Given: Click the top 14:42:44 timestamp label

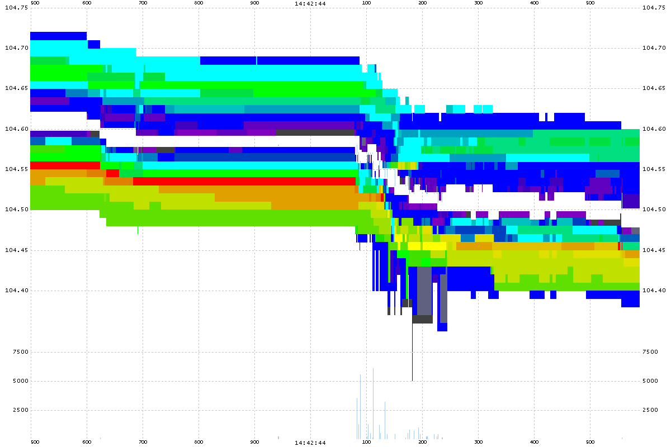Looking at the screenshot, I should click(x=310, y=3).
